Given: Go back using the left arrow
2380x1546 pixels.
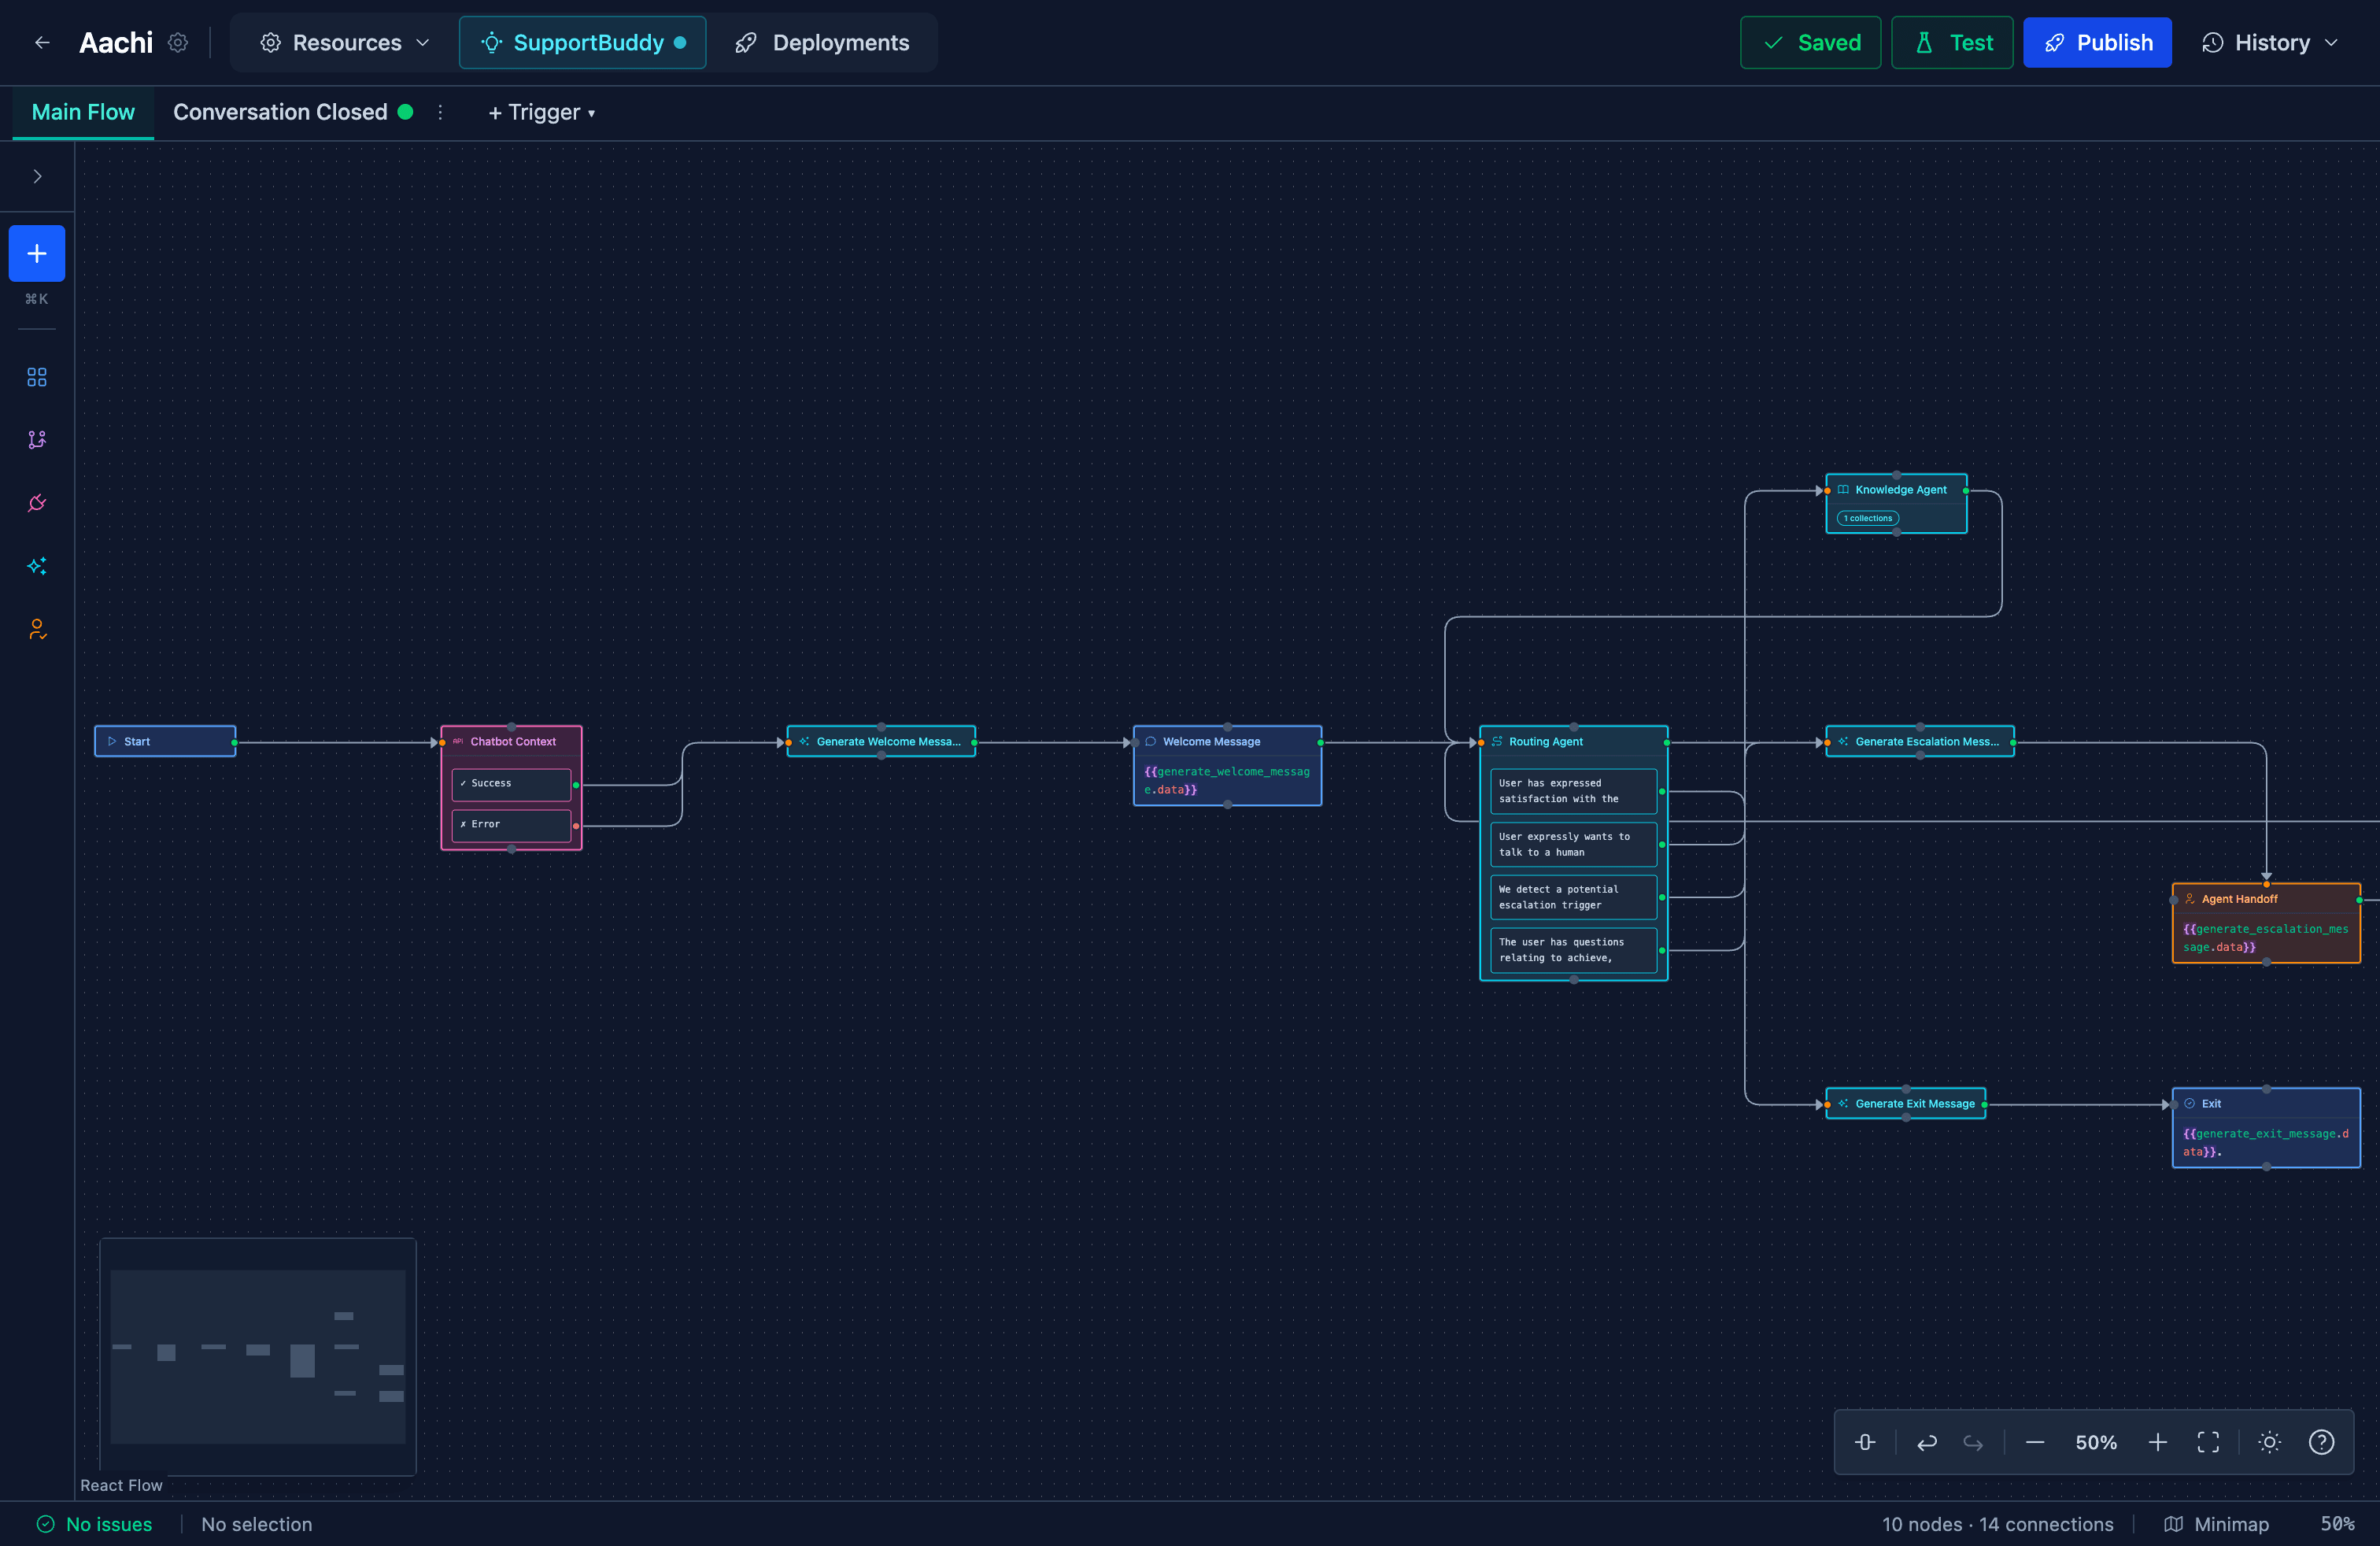Looking at the screenshot, I should (x=42, y=43).
